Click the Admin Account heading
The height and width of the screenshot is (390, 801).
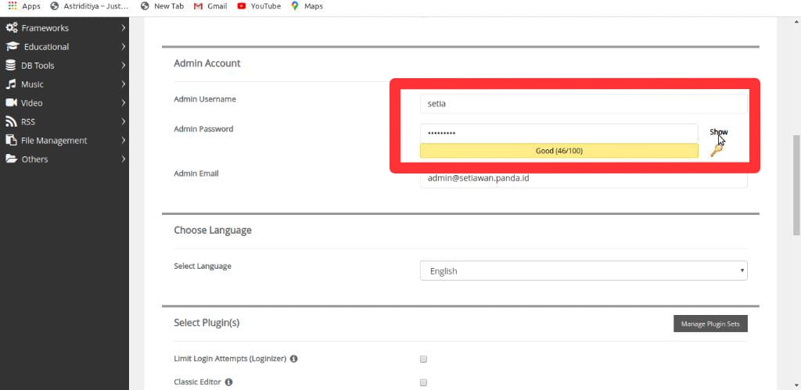click(x=207, y=63)
